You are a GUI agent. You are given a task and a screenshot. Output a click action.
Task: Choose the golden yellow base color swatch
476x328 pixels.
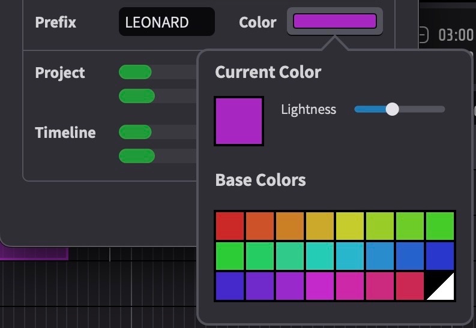tap(320, 226)
